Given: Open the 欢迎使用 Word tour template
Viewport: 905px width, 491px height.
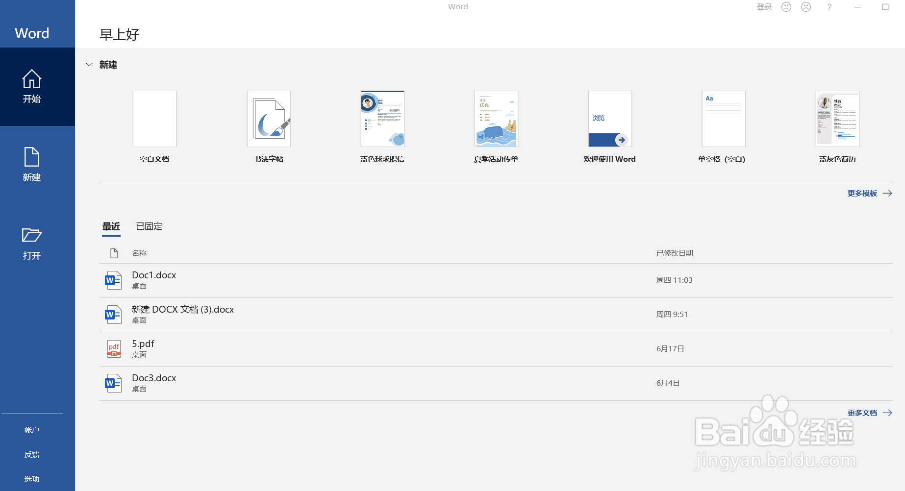Looking at the screenshot, I should click(610, 119).
